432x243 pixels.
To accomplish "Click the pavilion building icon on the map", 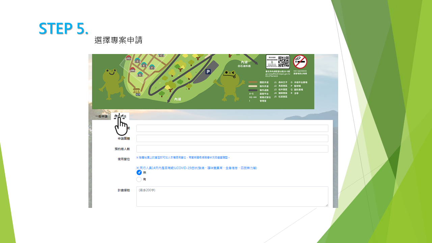I will tap(137, 91).
